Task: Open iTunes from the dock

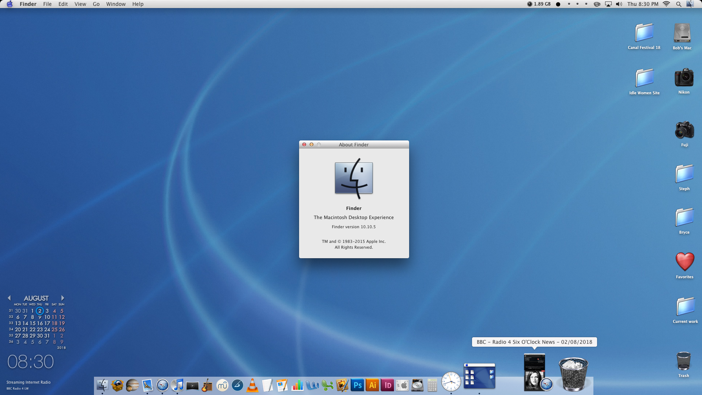Action: pyautogui.click(x=178, y=385)
